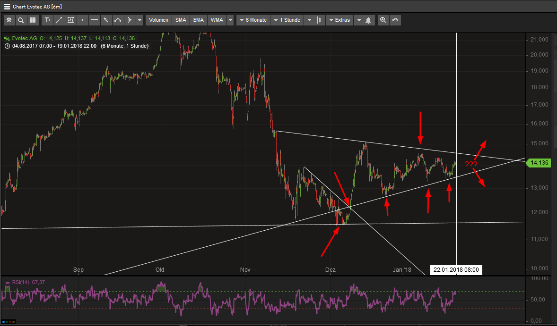Image resolution: width=557 pixels, height=326 pixels.
Task: Click the RSI(14) indicator label
Action: [21, 283]
